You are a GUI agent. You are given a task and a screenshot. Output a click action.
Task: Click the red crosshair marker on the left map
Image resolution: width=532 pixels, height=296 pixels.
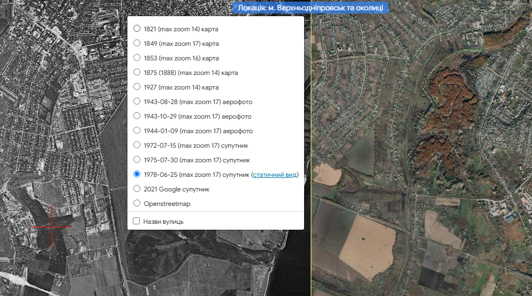[x=52, y=226]
